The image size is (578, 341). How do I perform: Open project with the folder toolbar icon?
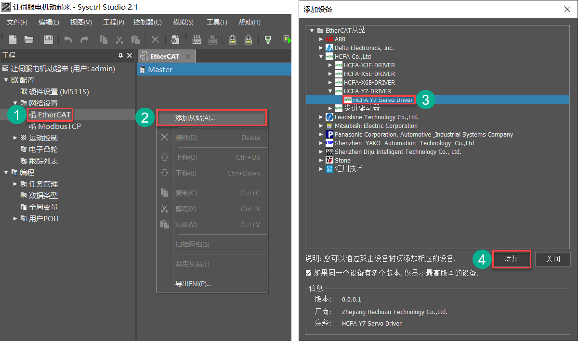tap(29, 39)
